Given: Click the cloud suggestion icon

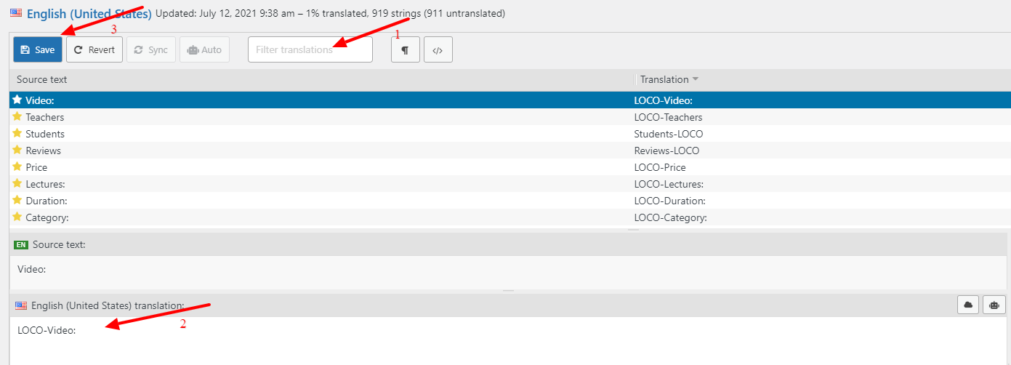Looking at the screenshot, I should coord(968,305).
